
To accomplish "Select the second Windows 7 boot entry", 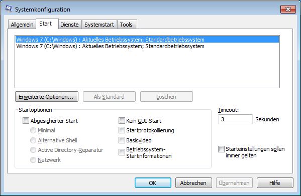I will [147, 46].
